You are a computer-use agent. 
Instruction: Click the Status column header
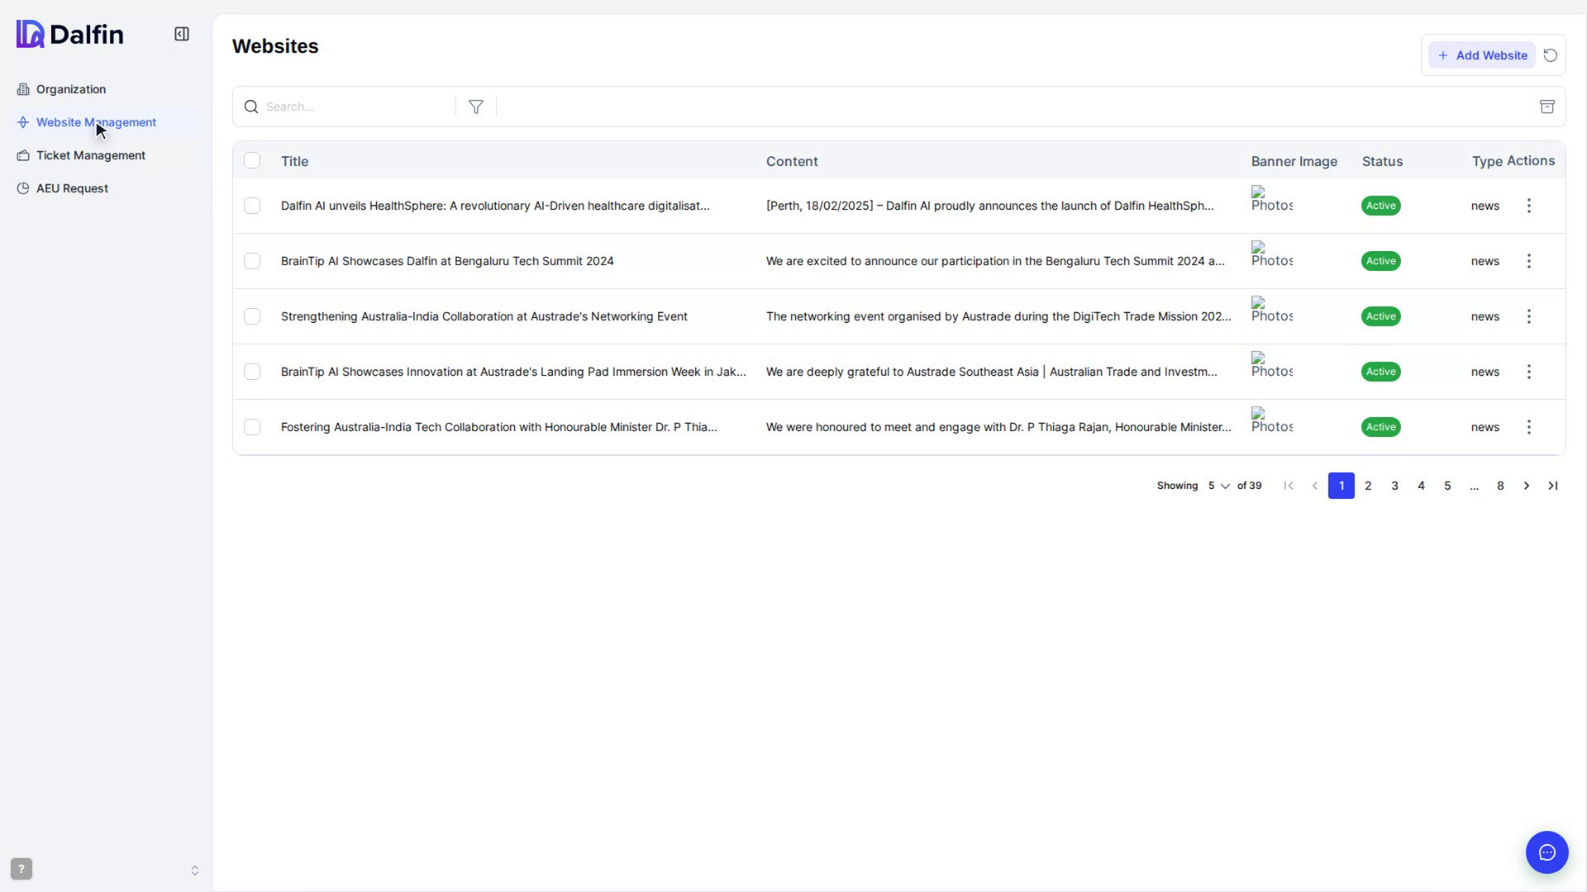coord(1382,161)
